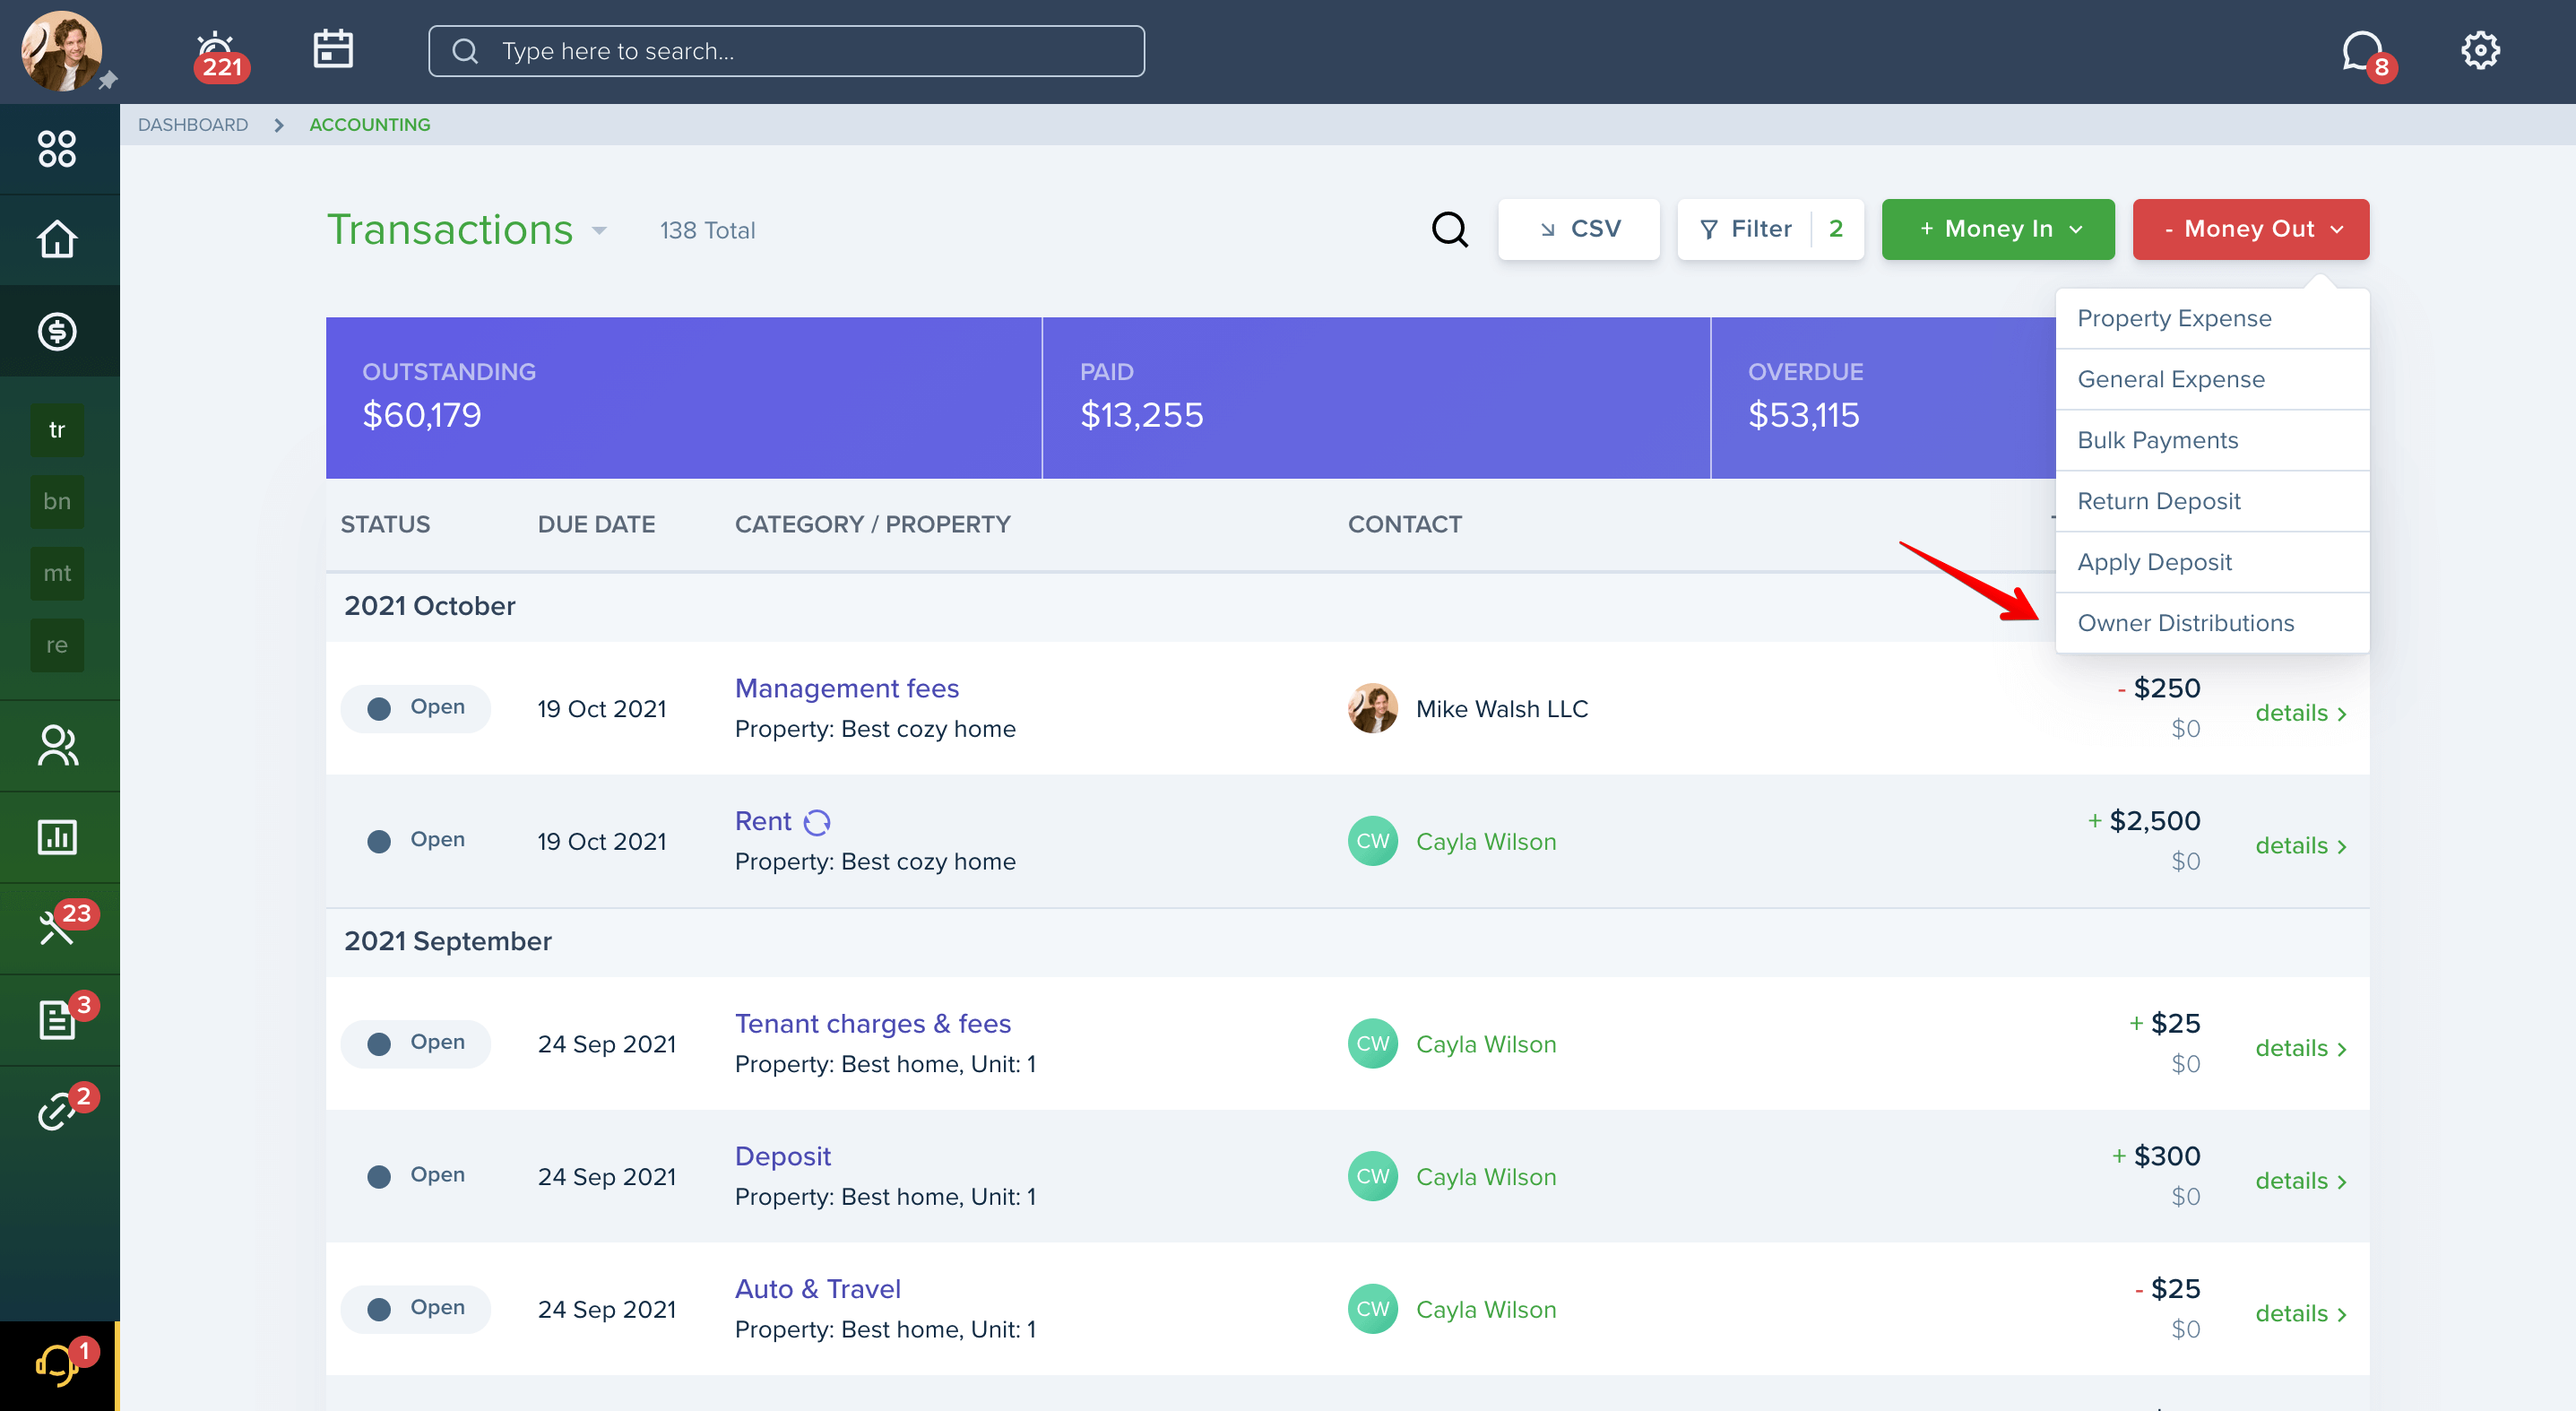Select Owner Distributions menu item
Image resolution: width=2576 pixels, height=1411 pixels.
pyautogui.click(x=2211, y=623)
